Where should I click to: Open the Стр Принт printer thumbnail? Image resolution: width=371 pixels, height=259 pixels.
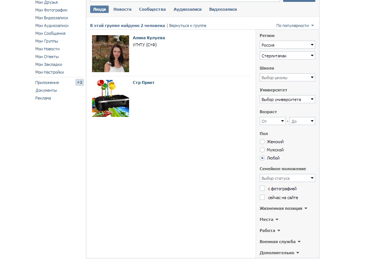(111, 98)
